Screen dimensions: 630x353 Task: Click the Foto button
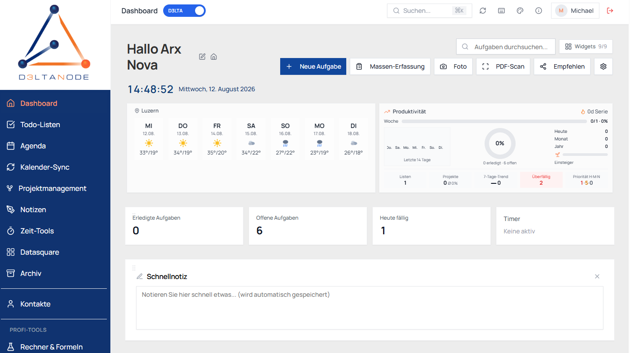coord(453,66)
